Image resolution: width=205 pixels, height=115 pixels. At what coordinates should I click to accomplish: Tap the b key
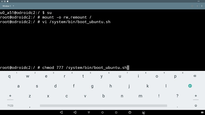pos(104,96)
